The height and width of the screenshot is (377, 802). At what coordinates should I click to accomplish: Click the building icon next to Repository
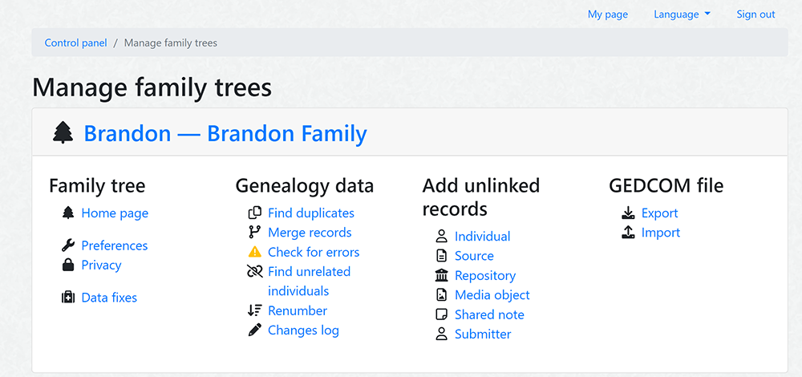441,276
